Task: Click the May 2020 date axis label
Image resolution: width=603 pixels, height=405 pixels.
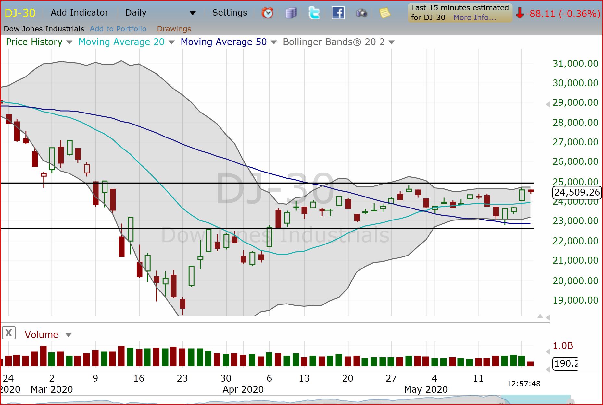Action: [426, 389]
